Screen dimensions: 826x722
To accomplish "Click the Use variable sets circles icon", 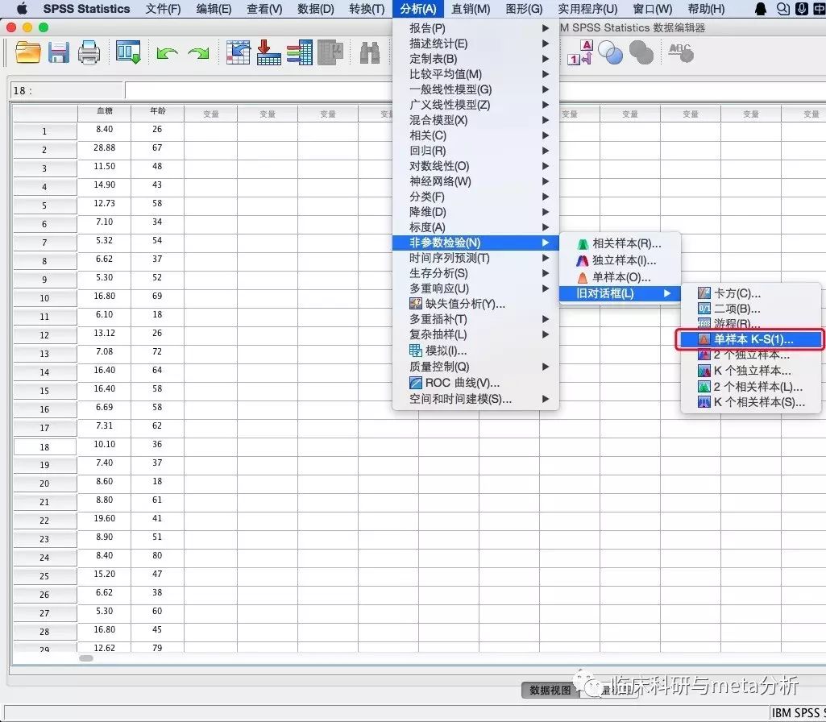I will (x=611, y=52).
